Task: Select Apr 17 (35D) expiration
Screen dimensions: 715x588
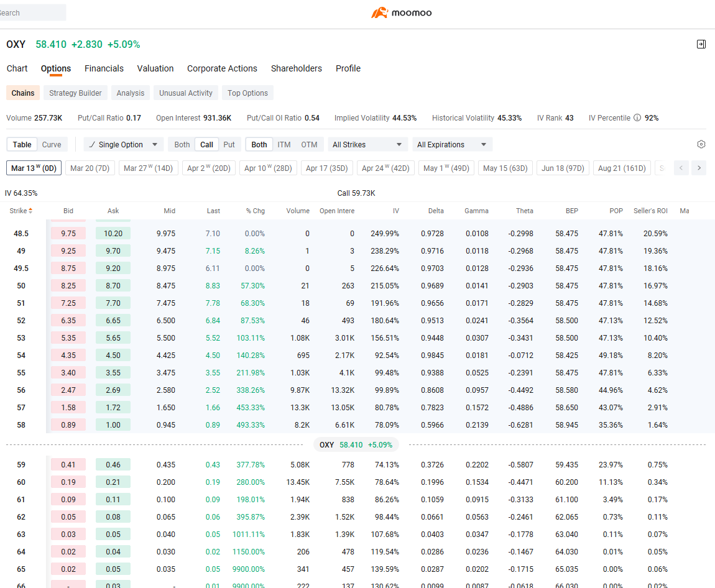Action: 327,168
